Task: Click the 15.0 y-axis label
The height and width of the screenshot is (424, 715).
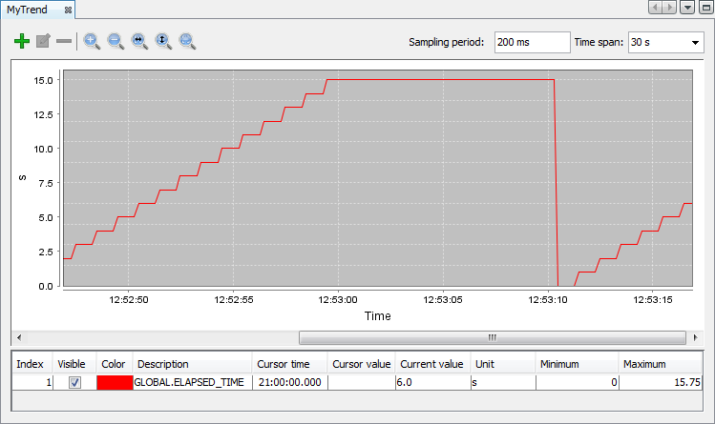Action: (43, 81)
